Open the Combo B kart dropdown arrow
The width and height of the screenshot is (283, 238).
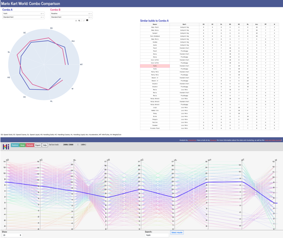pyautogui.click(x=91, y=17)
